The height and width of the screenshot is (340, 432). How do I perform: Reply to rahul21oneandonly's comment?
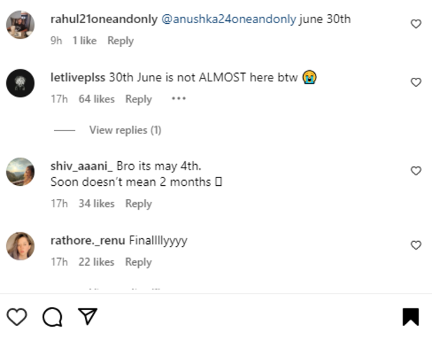[120, 41]
